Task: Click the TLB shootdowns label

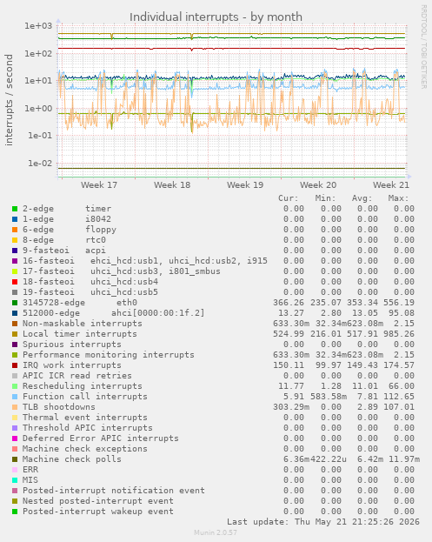Action: (x=59, y=407)
